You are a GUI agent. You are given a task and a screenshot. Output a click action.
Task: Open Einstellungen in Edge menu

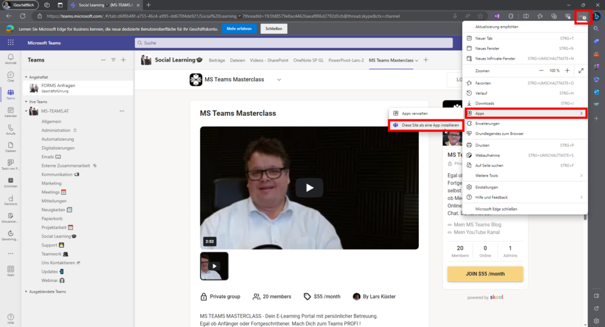[x=525, y=187]
